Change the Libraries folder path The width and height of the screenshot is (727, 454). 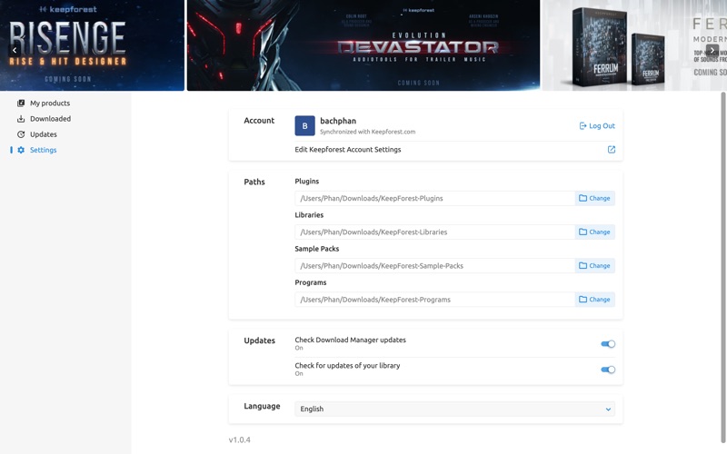point(595,232)
